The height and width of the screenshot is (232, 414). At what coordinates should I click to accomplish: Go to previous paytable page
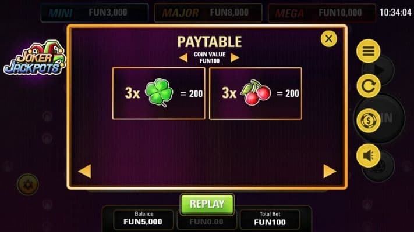[x=85, y=171]
